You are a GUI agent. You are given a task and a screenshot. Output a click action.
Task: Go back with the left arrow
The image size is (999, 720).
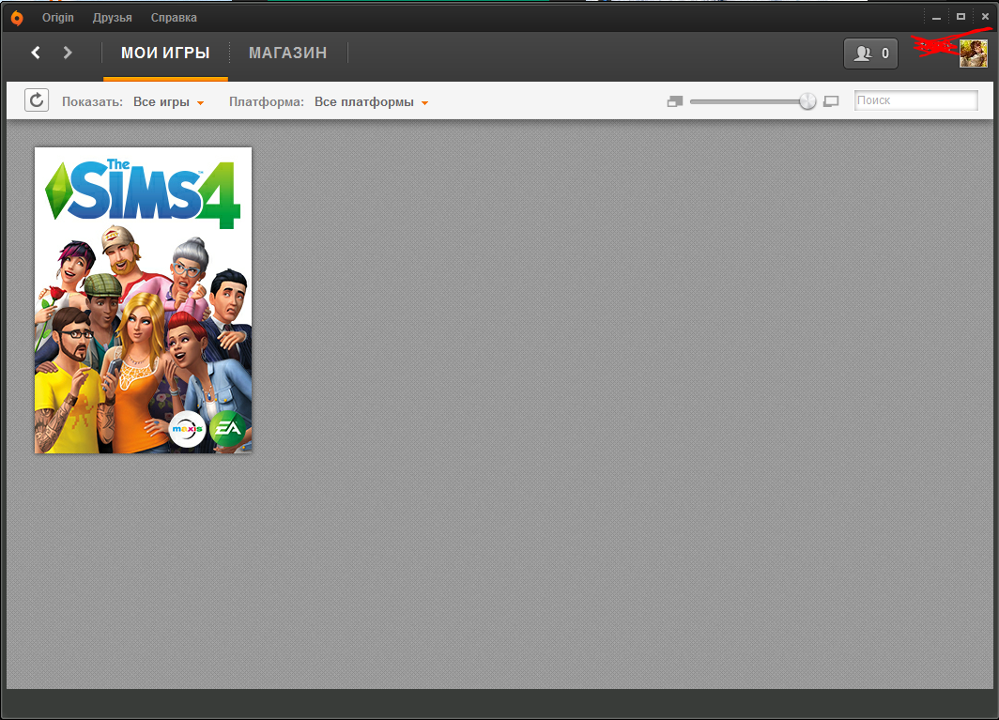(x=36, y=53)
